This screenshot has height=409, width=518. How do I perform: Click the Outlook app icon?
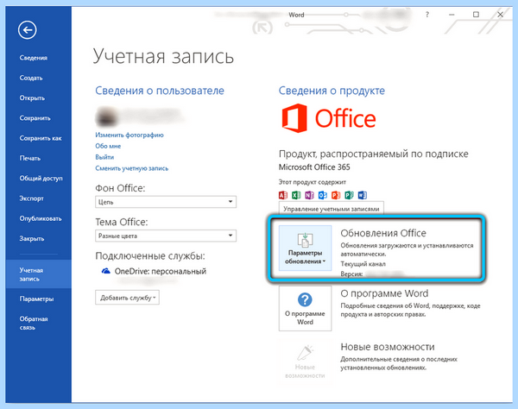[323, 195]
